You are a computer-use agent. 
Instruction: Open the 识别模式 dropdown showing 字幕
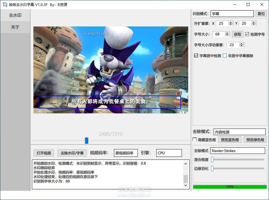click(232, 13)
